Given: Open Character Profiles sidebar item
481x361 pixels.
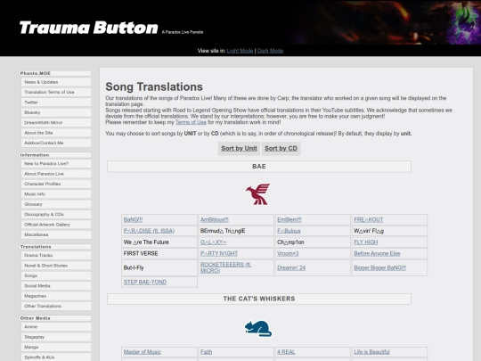Looking at the screenshot, I should click(56, 184).
